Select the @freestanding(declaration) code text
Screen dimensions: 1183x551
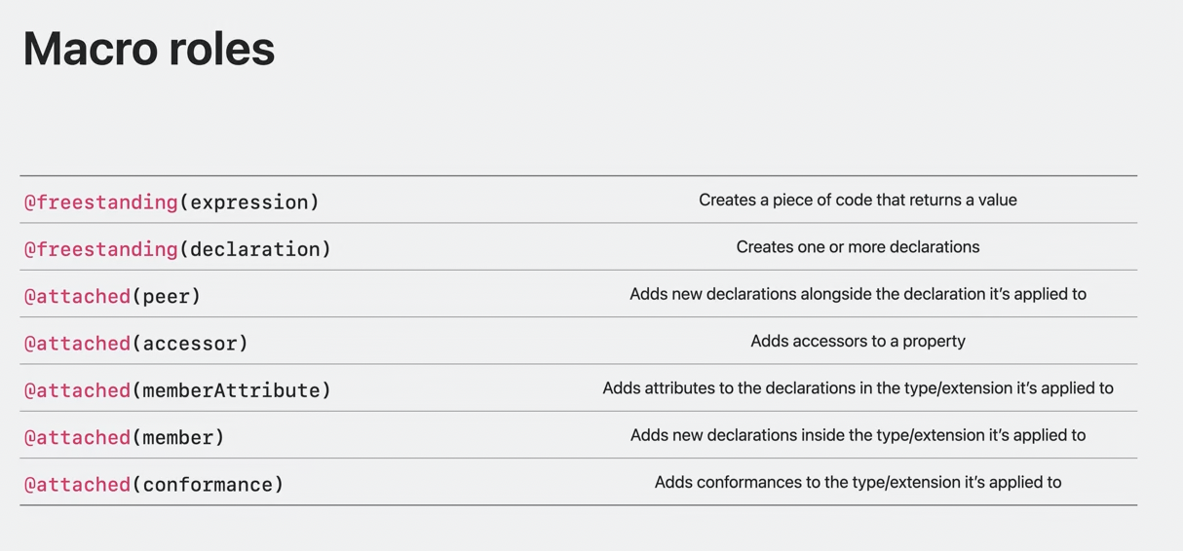pyautogui.click(x=177, y=249)
